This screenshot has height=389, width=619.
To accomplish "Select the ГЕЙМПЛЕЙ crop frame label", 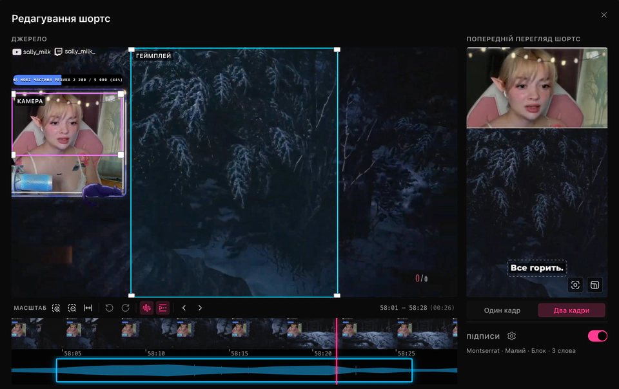I will click(x=153, y=56).
